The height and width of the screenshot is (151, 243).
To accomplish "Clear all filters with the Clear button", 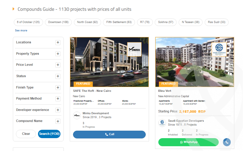I will point(26,134).
